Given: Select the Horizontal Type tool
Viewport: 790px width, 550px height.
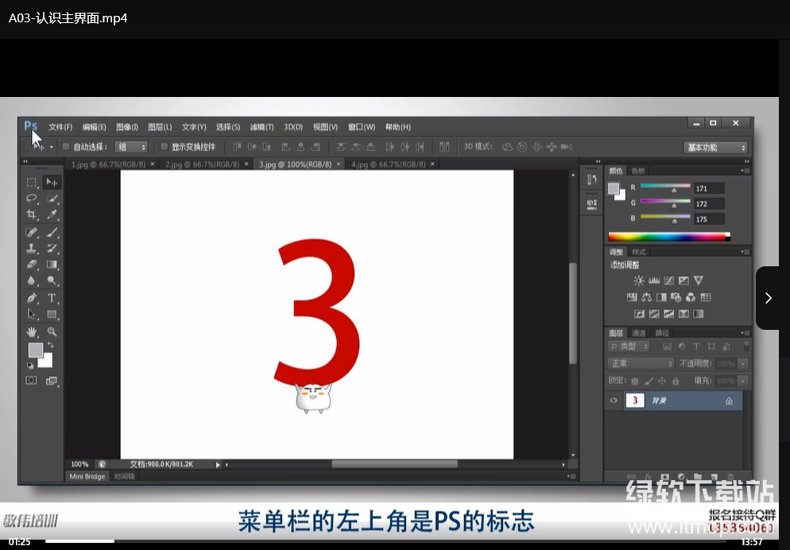Looking at the screenshot, I should pyautogui.click(x=52, y=298).
